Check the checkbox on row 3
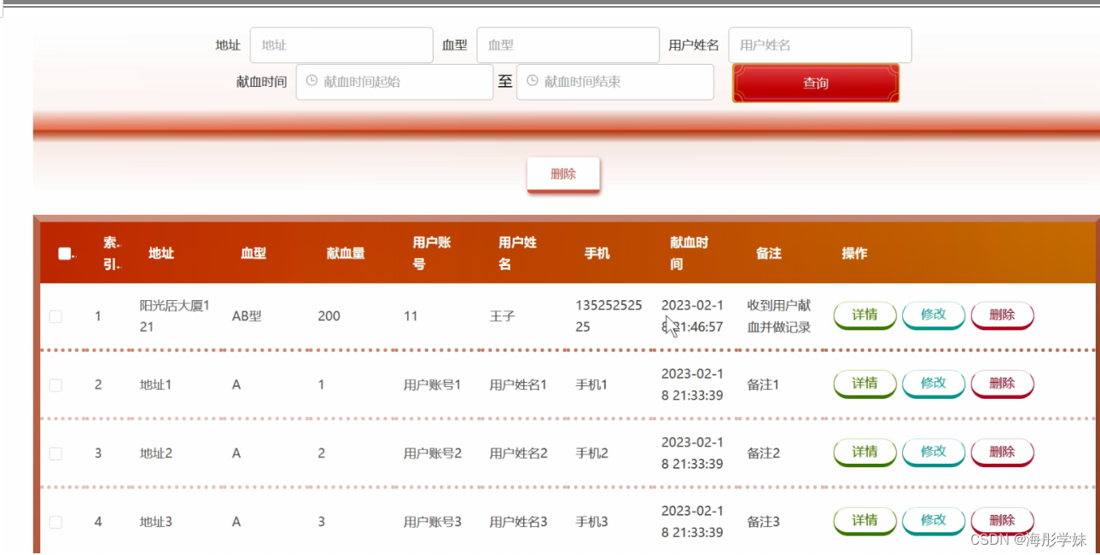Image resolution: width=1100 pixels, height=555 pixels. [55, 453]
